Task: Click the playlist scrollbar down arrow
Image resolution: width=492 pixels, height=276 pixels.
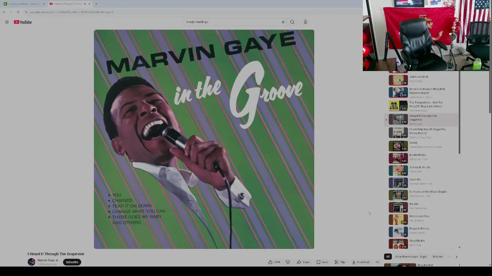Action: pyautogui.click(x=459, y=247)
